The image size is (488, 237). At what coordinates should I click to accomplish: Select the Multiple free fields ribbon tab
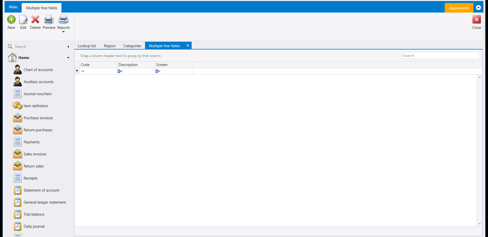42,8
